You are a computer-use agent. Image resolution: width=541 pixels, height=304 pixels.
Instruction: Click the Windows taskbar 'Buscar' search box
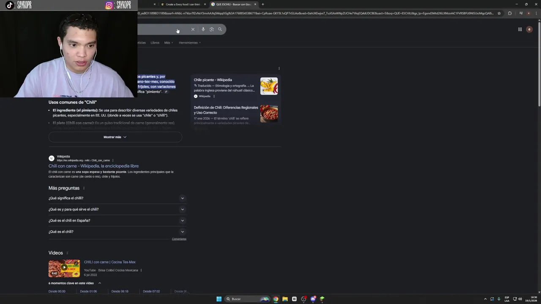(x=247, y=299)
